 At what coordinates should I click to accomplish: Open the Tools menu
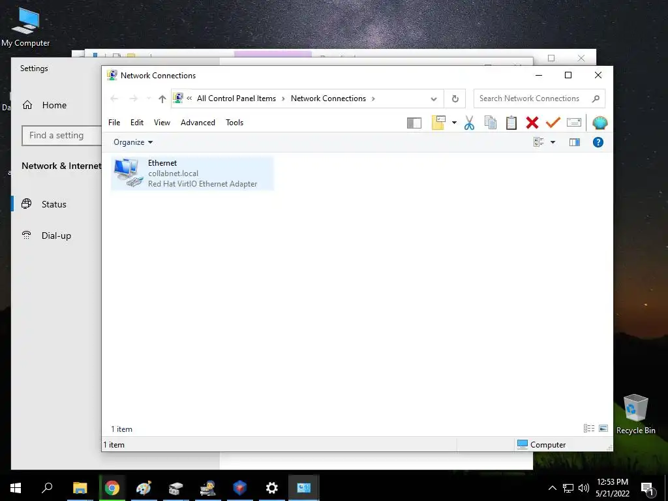point(234,123)
